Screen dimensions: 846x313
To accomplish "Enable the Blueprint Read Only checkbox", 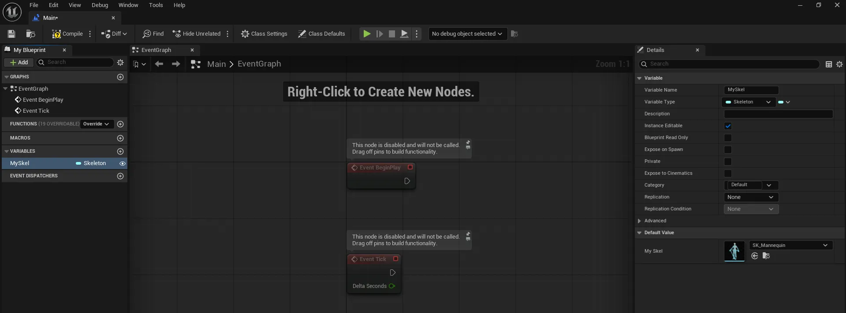I will (728, 138).
